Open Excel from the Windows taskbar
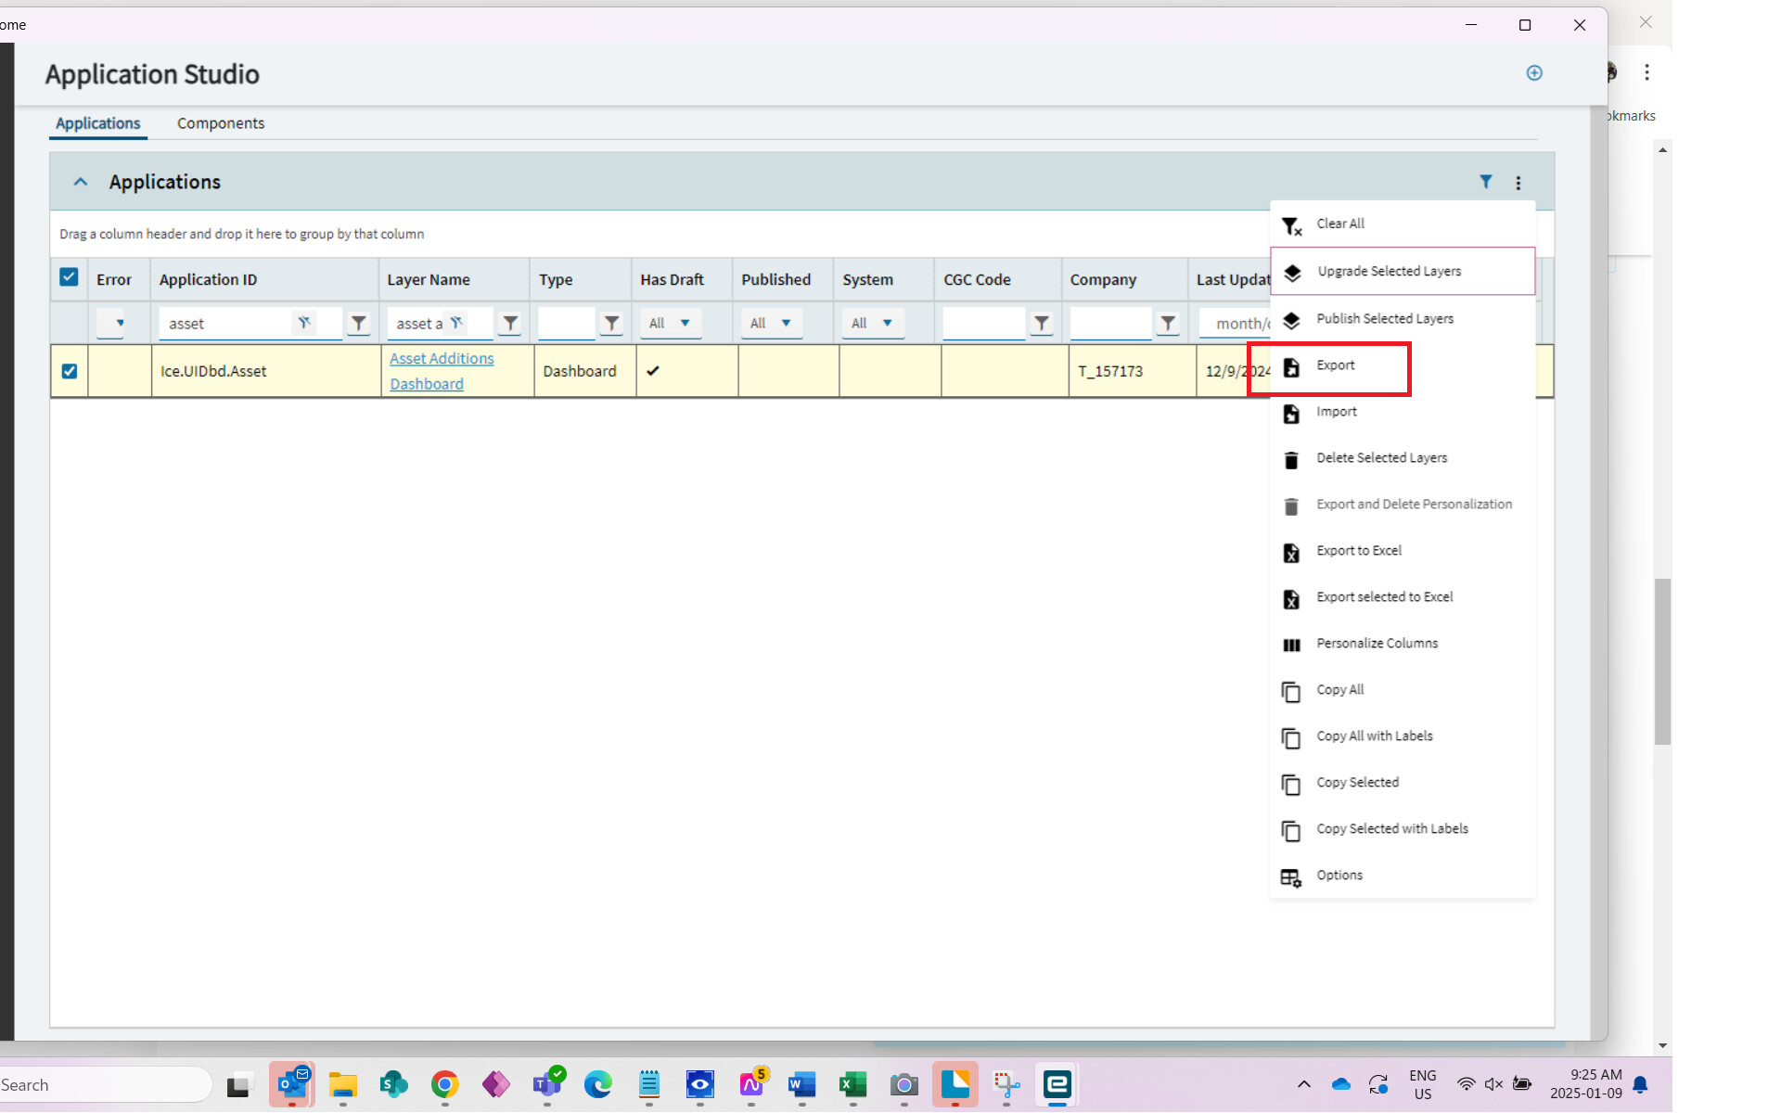The image size is (1781, 1113). 852,1084
